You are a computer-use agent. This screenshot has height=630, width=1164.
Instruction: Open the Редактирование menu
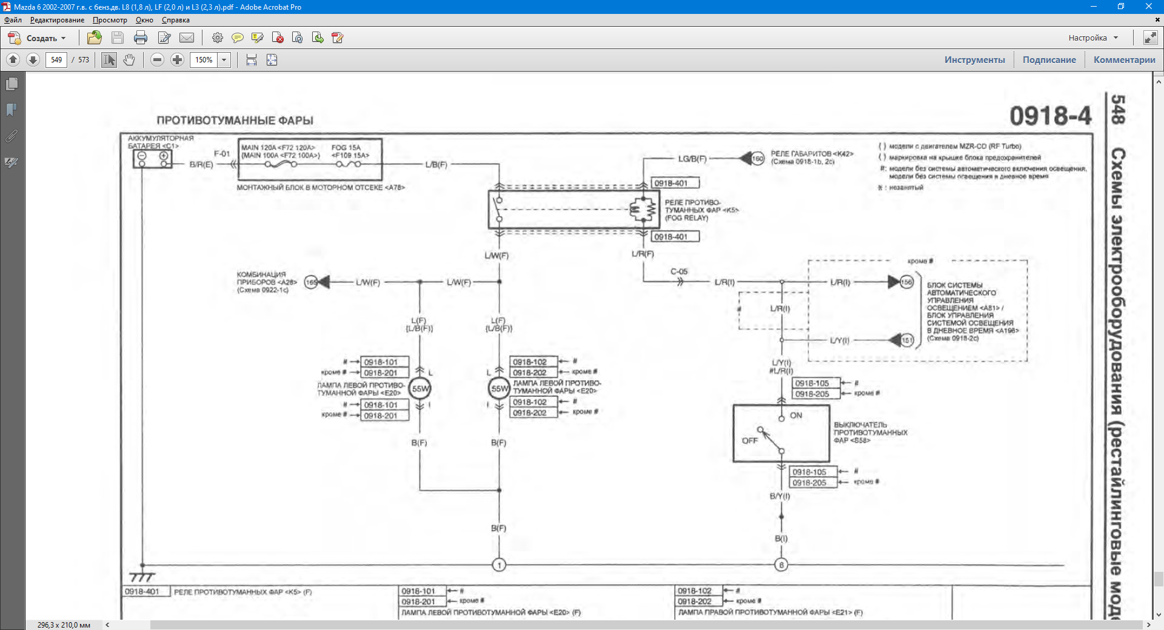57,20
